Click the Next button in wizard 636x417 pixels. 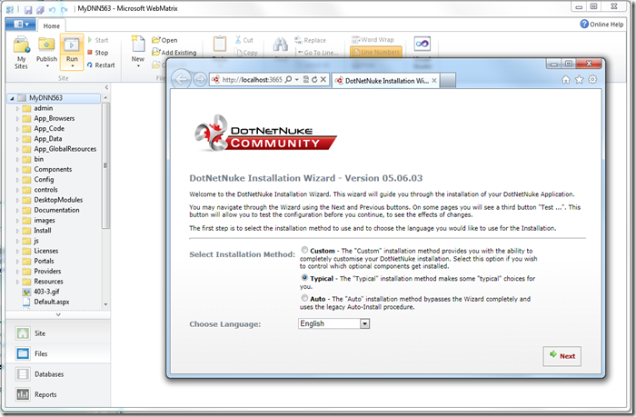(x=562, y=356)
